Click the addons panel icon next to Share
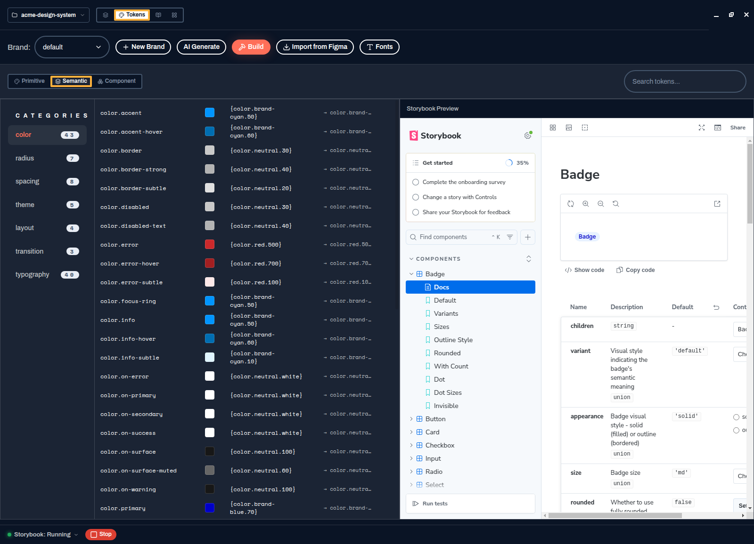 pos(718,128)
